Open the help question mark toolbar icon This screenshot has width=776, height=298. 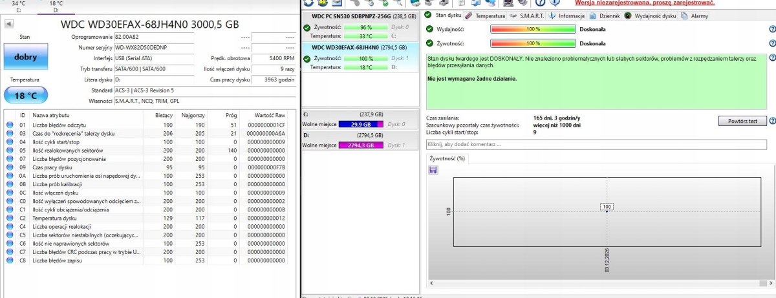540,3
